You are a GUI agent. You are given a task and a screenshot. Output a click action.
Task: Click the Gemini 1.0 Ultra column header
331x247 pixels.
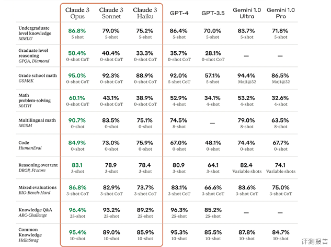[247, 13]
